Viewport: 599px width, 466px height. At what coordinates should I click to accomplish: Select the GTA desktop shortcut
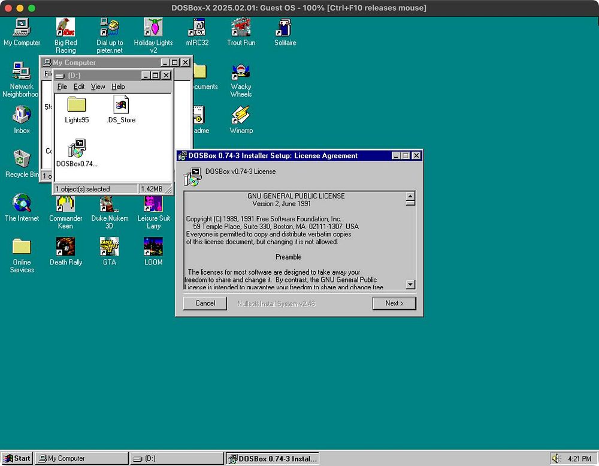pyautogui.click(x=109, y=246)
